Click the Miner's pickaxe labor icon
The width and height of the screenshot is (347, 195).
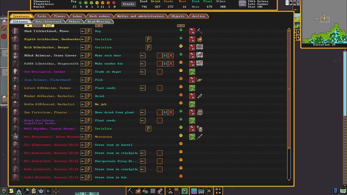(x=199, y=31)
